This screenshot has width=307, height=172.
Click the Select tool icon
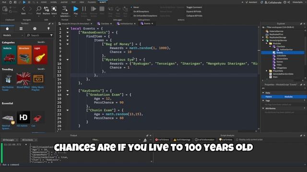54,9
